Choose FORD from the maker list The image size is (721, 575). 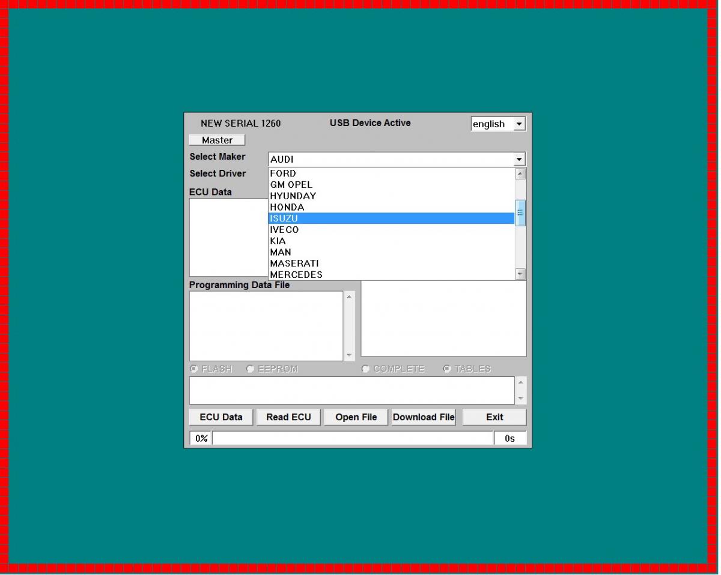click(391, 173)
